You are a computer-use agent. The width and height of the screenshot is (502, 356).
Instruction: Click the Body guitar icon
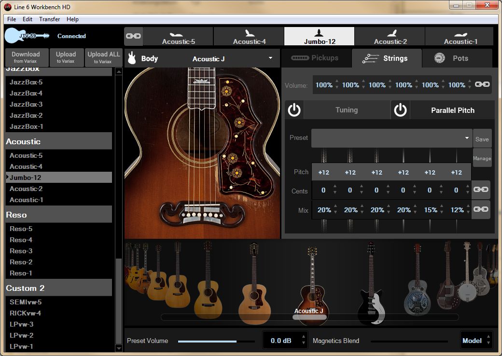[x=132, y=58]
